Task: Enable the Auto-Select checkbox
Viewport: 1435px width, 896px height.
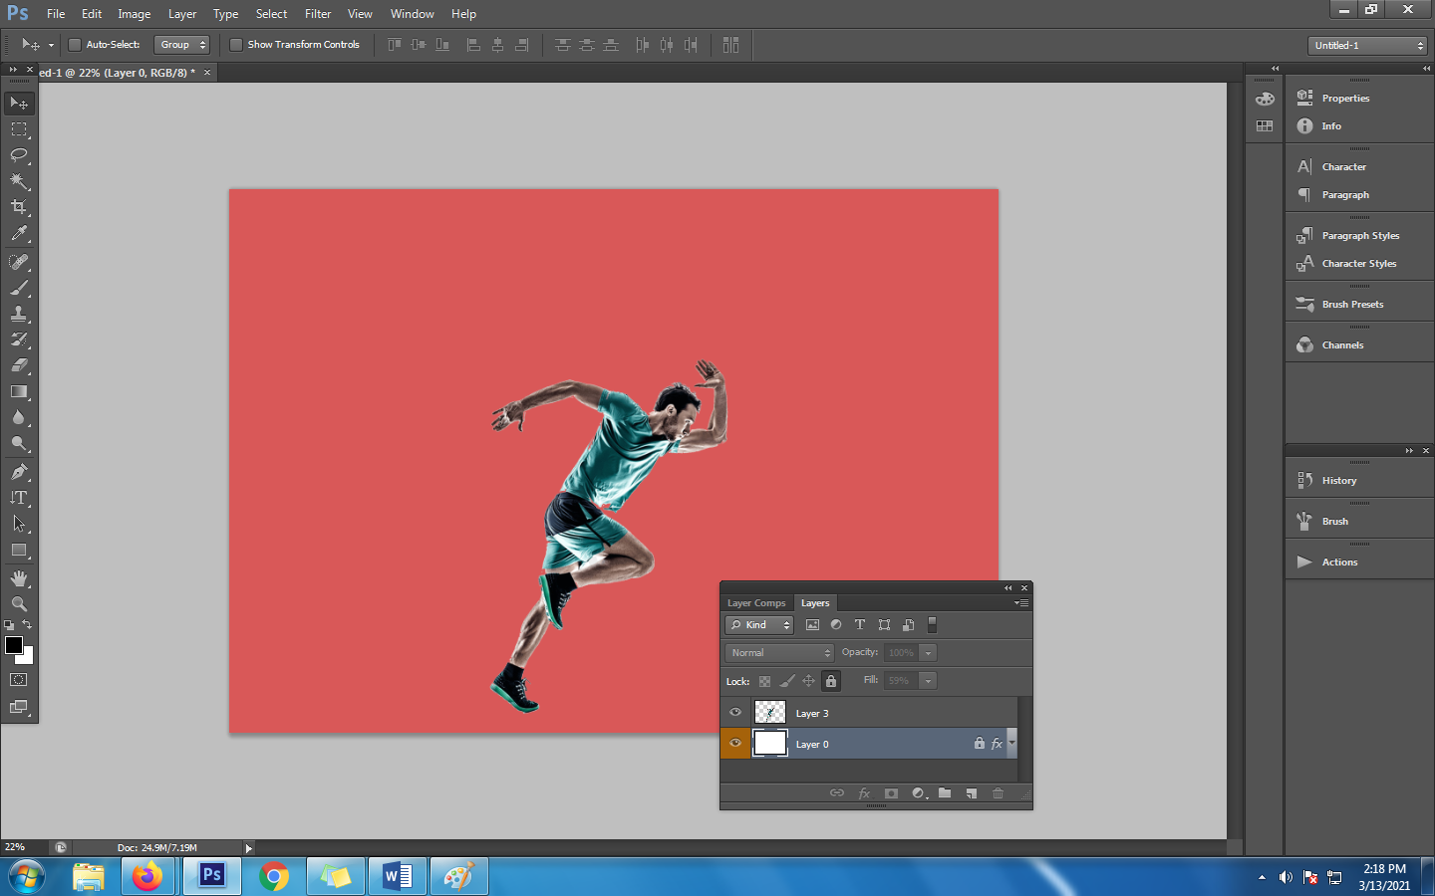Action: click(75, 45)
